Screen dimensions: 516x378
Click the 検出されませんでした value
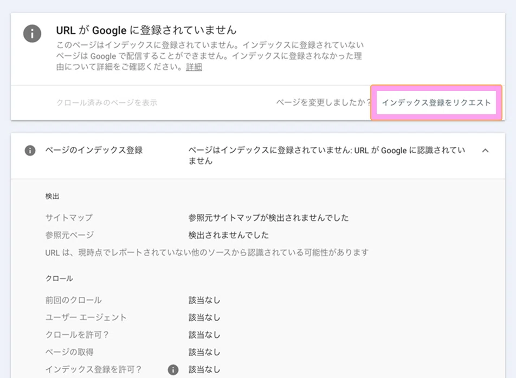228,235
